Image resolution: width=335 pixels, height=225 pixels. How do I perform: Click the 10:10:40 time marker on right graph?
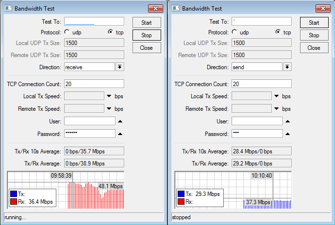pos(262,176)
